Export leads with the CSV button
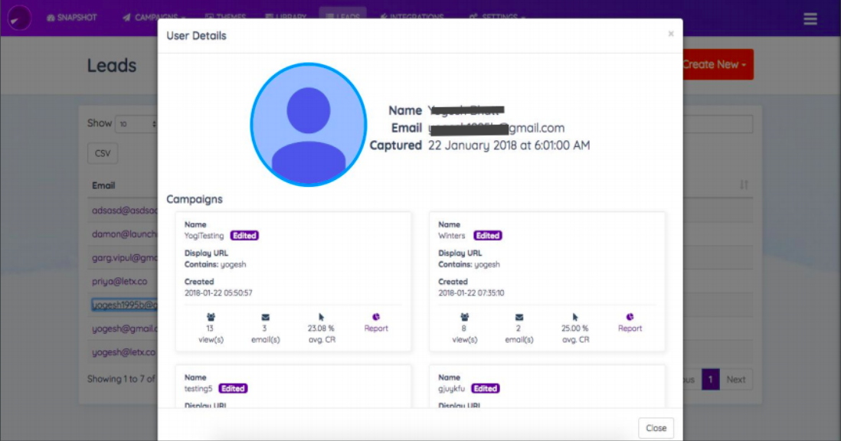The image size is (841, 441). pos(103,153)
